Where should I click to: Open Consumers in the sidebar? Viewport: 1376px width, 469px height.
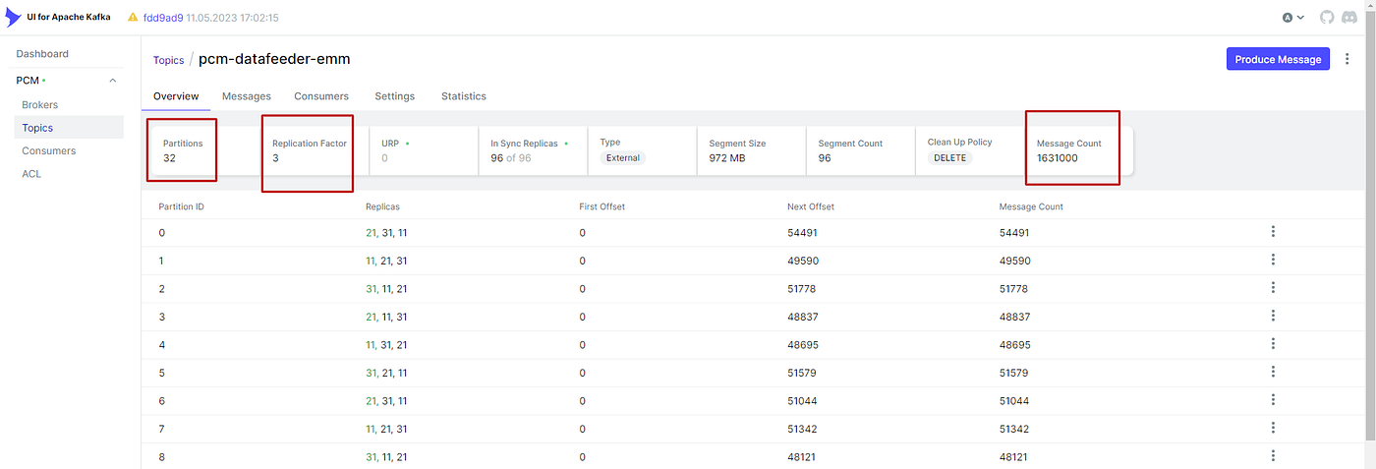(49, 151)
